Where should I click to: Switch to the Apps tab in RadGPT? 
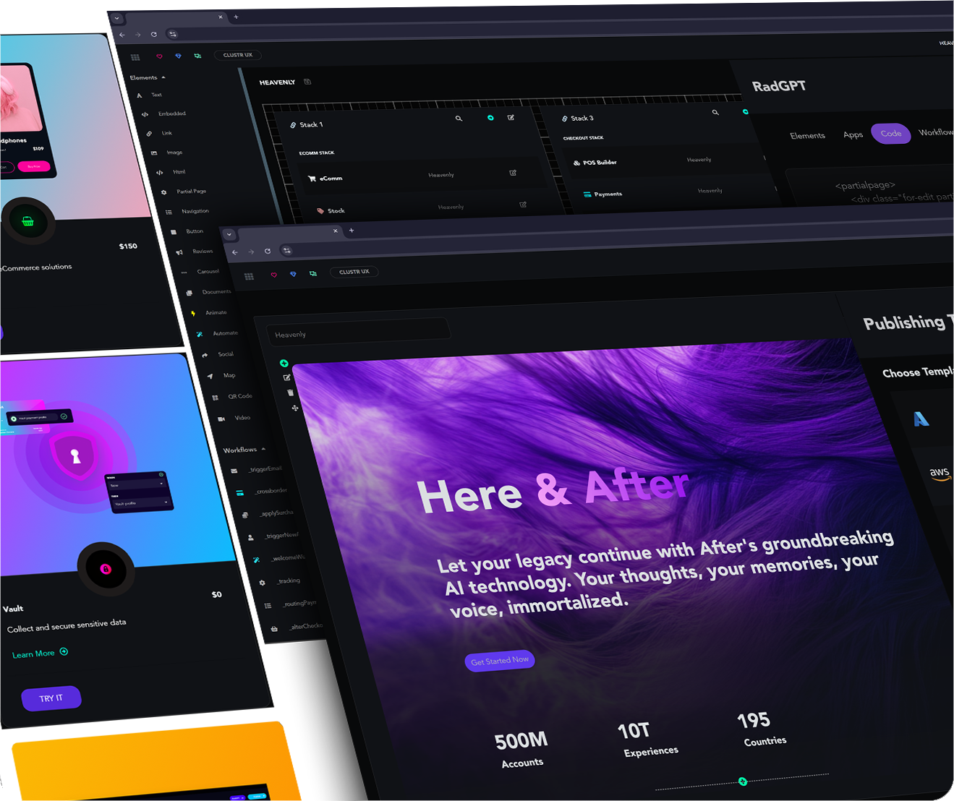[x=853, y=134]
